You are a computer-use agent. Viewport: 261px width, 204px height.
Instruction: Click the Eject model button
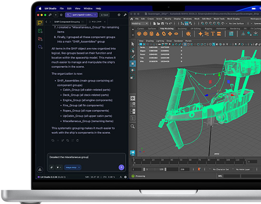tap(104, 15)
